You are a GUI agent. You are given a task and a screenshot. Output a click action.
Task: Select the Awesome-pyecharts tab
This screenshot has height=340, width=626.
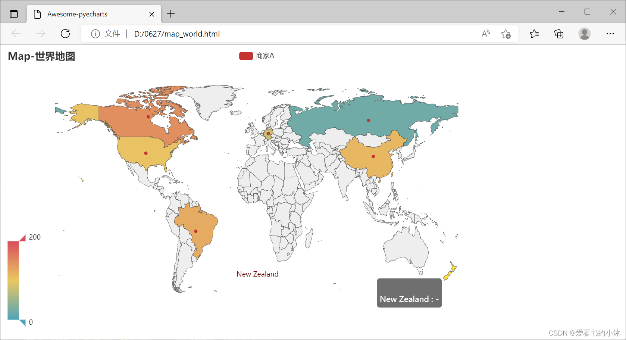click(x=94, y=14)
